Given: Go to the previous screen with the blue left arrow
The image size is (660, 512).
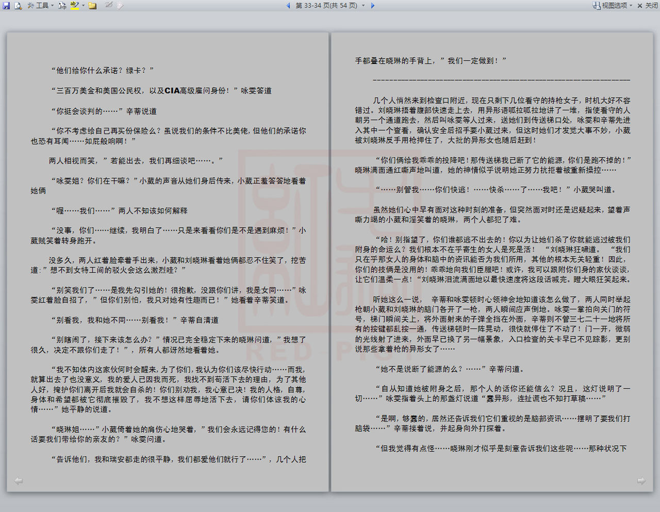Looking at the screenshot, I should click(x=288, y=6).
